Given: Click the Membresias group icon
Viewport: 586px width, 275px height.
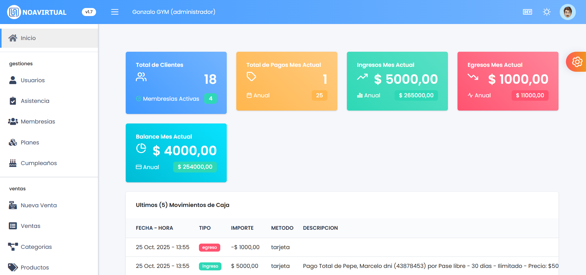Looking at the screenshot, I should pos(13,122).
